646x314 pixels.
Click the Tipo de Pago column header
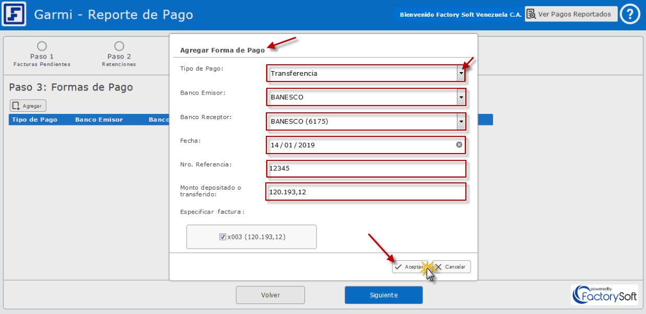point(34,120)
